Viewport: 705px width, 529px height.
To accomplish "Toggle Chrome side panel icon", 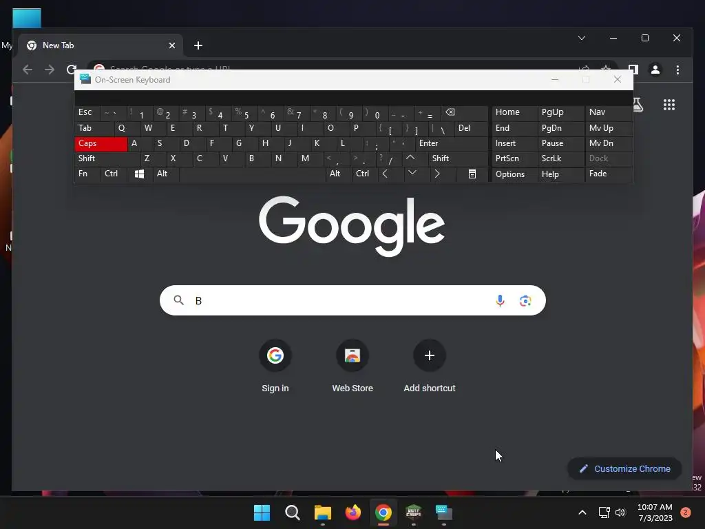I will coord(633,70).
